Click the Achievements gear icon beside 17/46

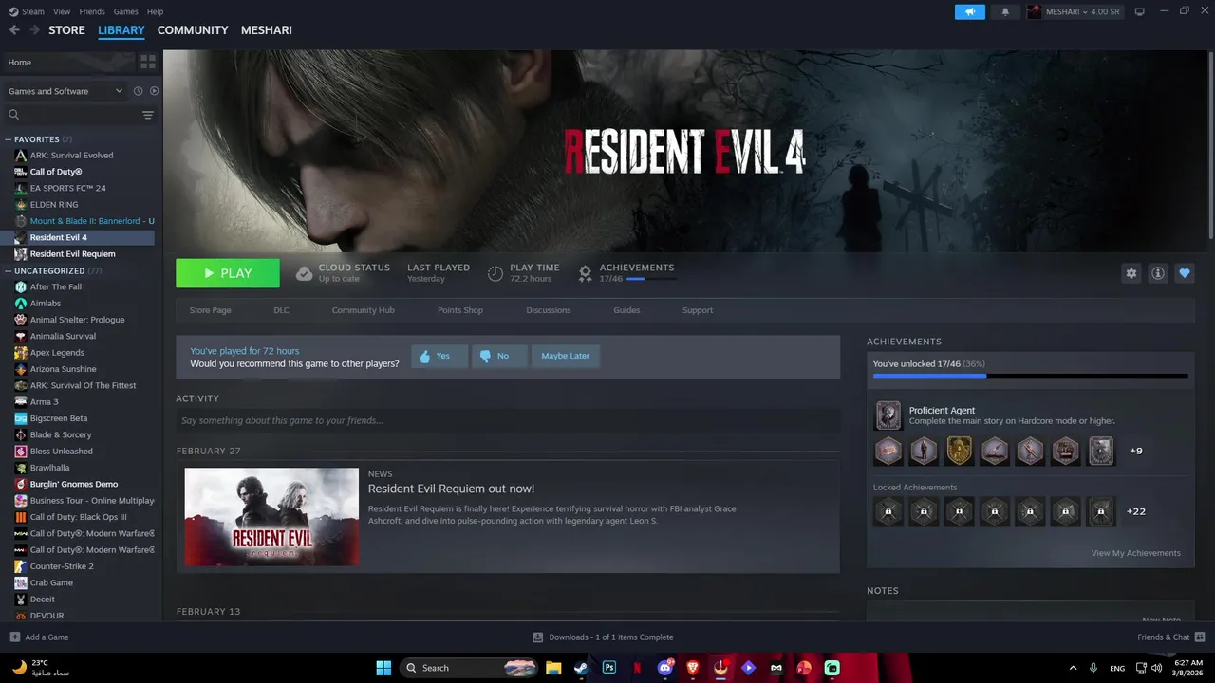pyautogui.click(x=586, y=273)
